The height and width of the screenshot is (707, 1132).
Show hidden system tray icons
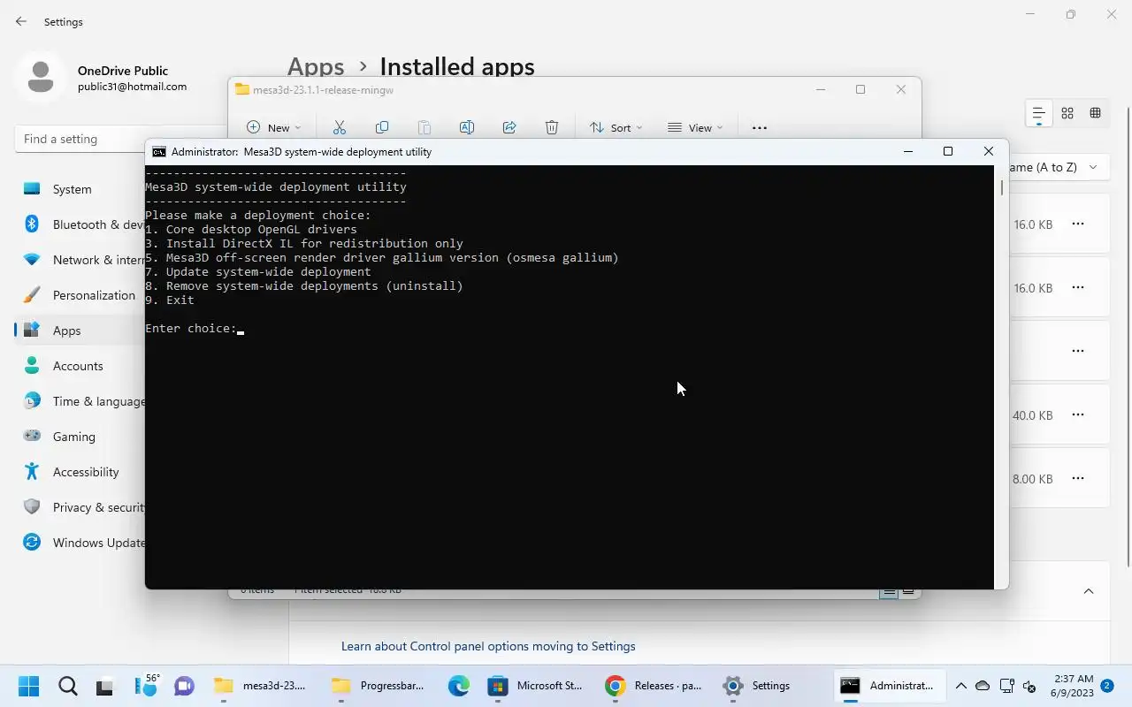(x=961, y=686)
